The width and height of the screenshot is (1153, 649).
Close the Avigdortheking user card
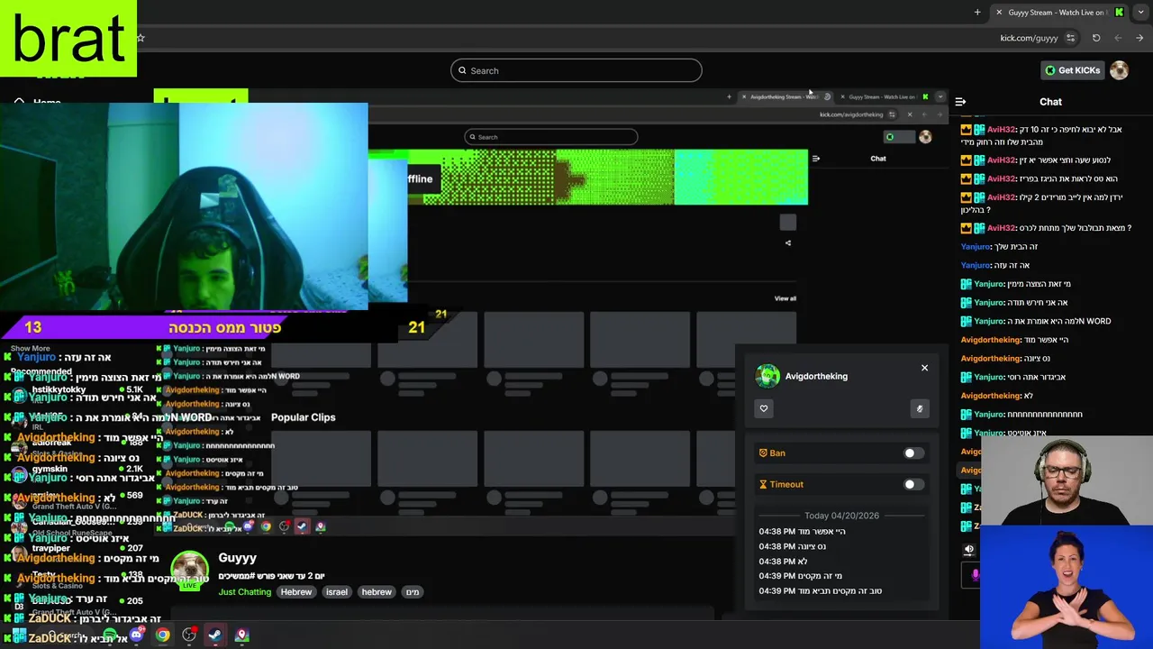pyautogui.click(x=924, y=368)
